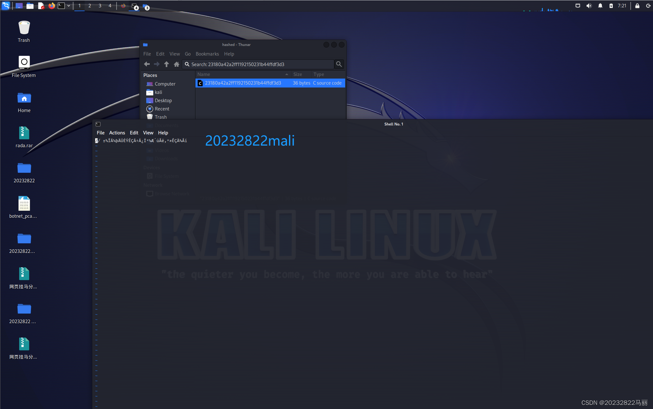Open the grouped Thunar windows taskbar button
The image size is (653, 409).
pos(146,6)
